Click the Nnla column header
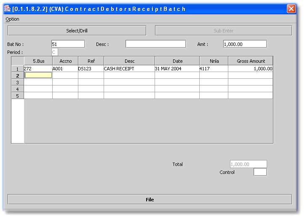The height and width of the screenshot is (219, 305). pyautogui.click(x=214, y=61)
